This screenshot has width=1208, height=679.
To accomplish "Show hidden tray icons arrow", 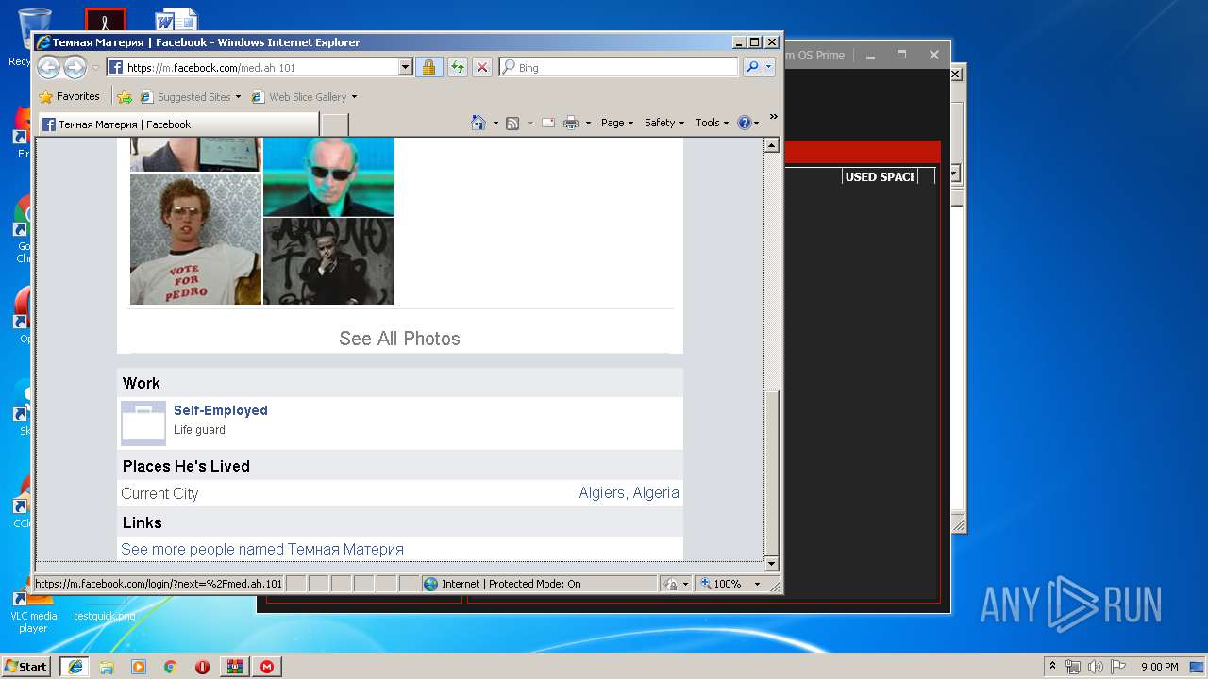I will (x=1052, y=666).
